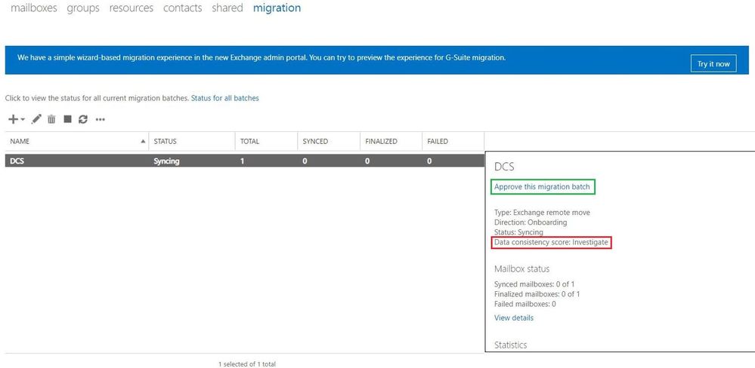Delete the batch with the trash icon
The height and width of the screenshot is (368, 755).
[51, 119]
